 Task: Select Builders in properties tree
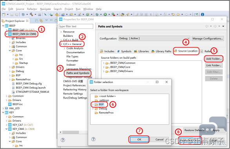(x=68, y=36)
